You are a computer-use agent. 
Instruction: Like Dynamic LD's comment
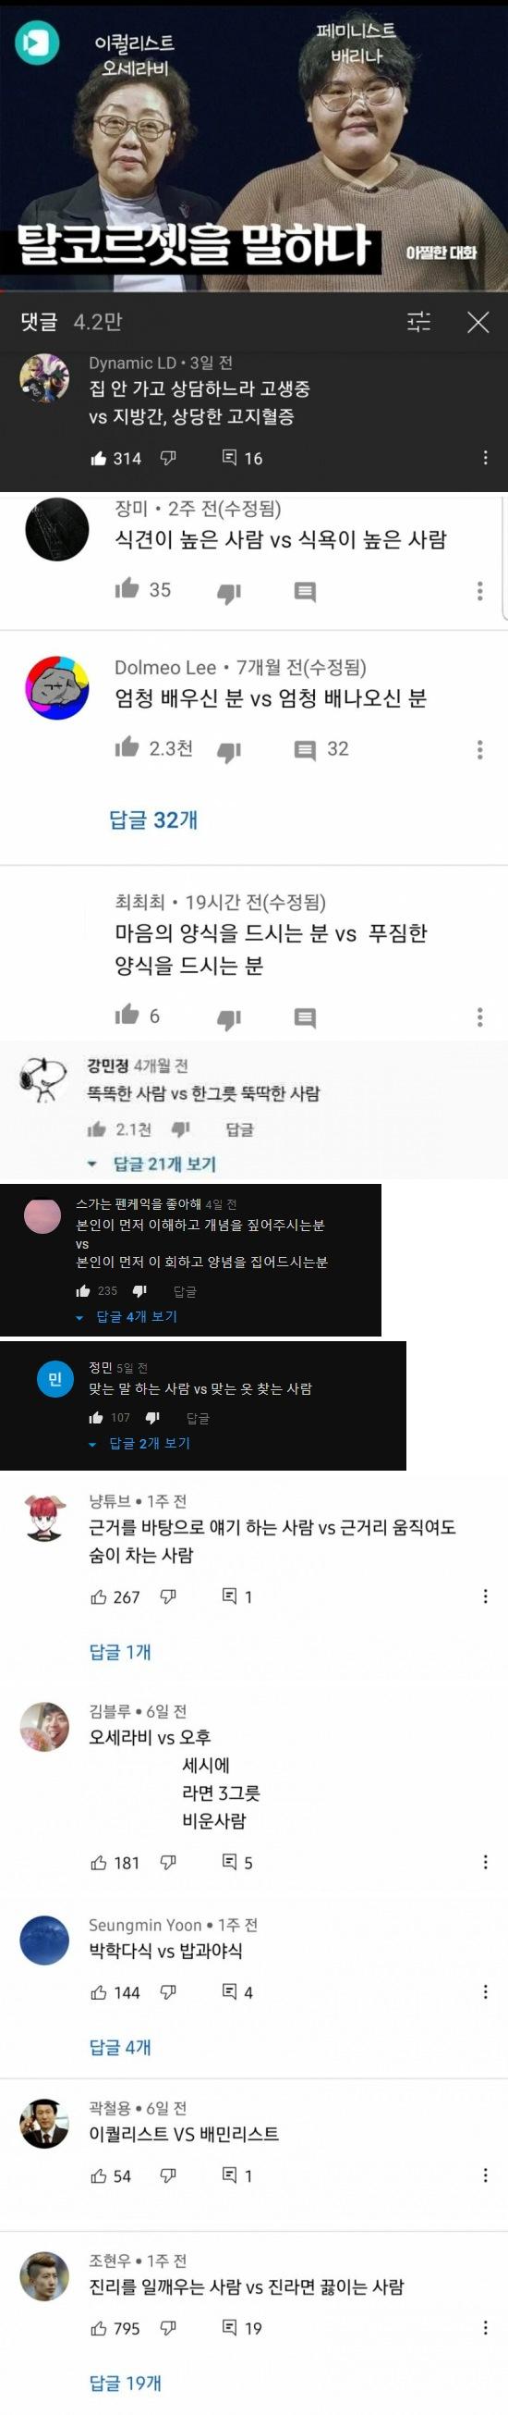pyautogui.click(x=98, y=459)
